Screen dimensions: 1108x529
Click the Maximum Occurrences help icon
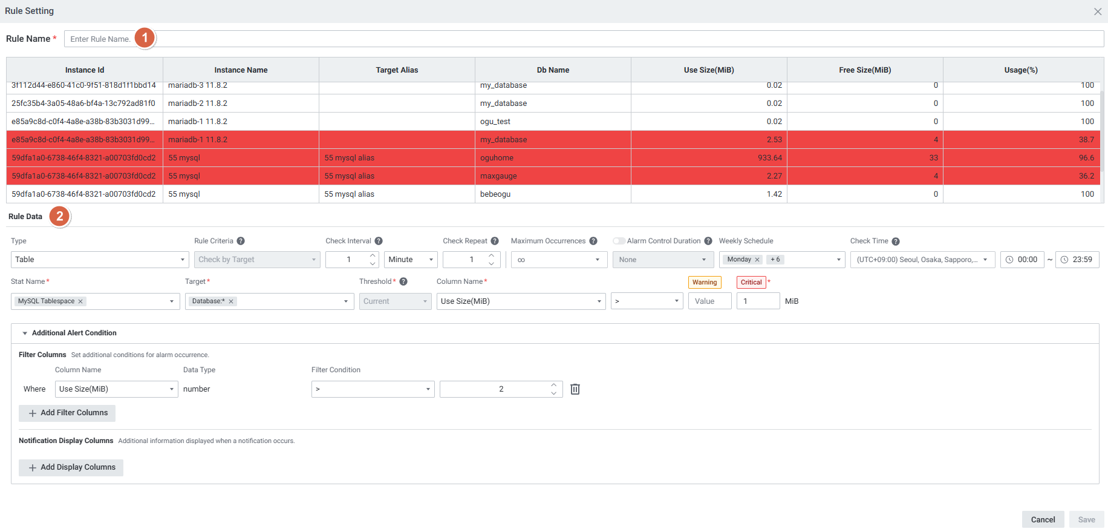(x=593, y=241)
